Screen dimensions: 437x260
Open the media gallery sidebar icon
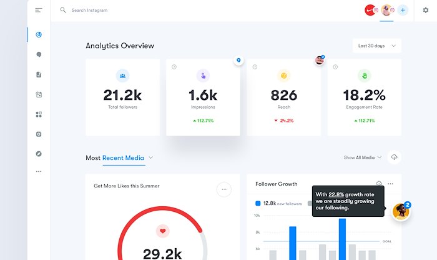(39, 94)
